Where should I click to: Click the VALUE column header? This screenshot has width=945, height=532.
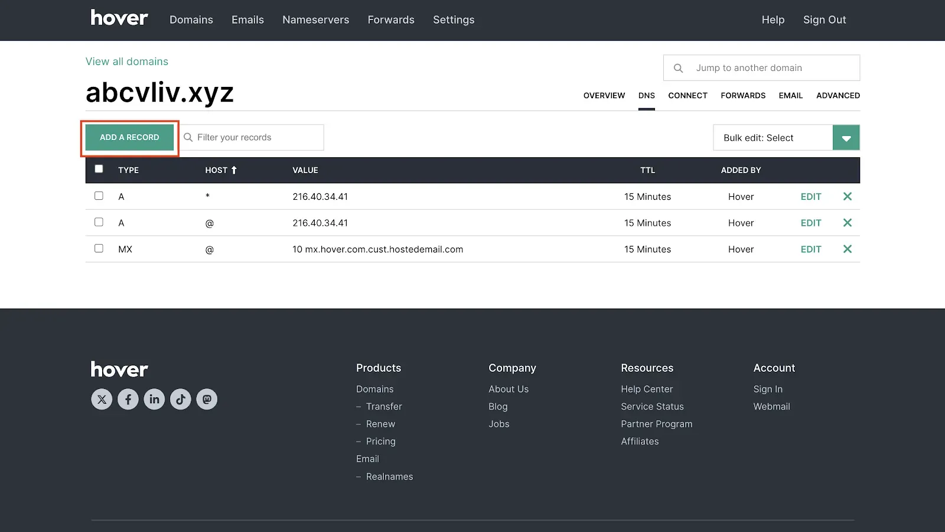(x=305, y=170)
